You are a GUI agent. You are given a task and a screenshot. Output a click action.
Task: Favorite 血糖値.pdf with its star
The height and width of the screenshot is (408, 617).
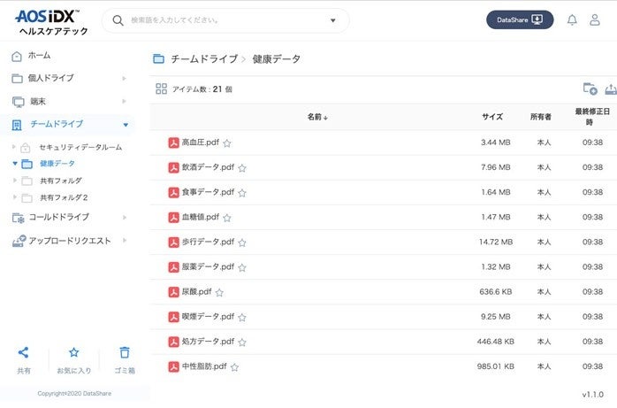(x=227, y=218)
